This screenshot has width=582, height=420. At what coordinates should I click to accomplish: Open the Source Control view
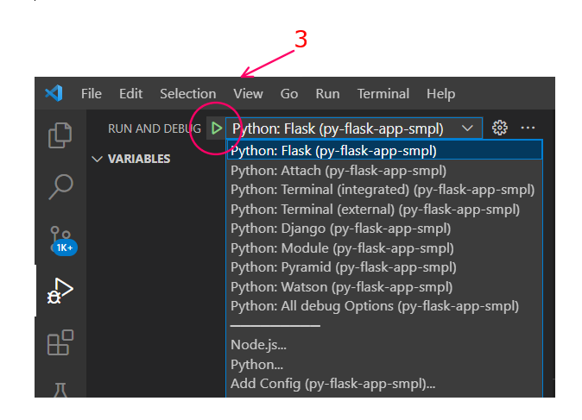[60, 239]
